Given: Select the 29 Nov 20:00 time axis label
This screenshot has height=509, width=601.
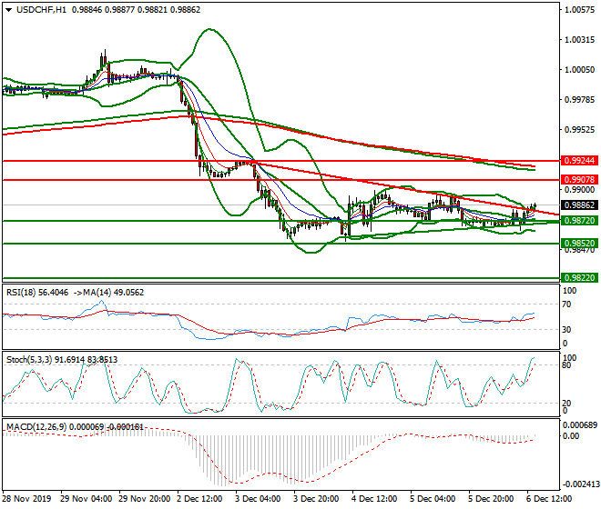Looking at the screenshot, I should pos(145,499).
